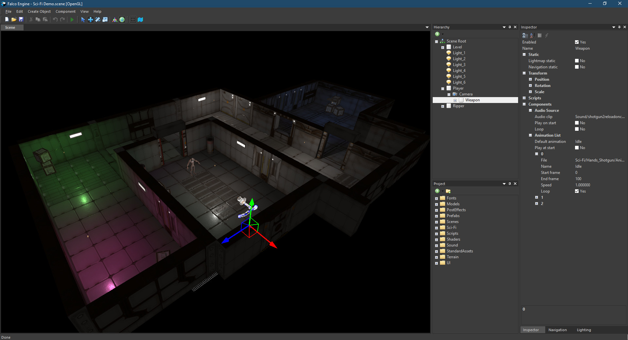Click the blue Z axis arrow of the gizmo

(x=226, y=240)
